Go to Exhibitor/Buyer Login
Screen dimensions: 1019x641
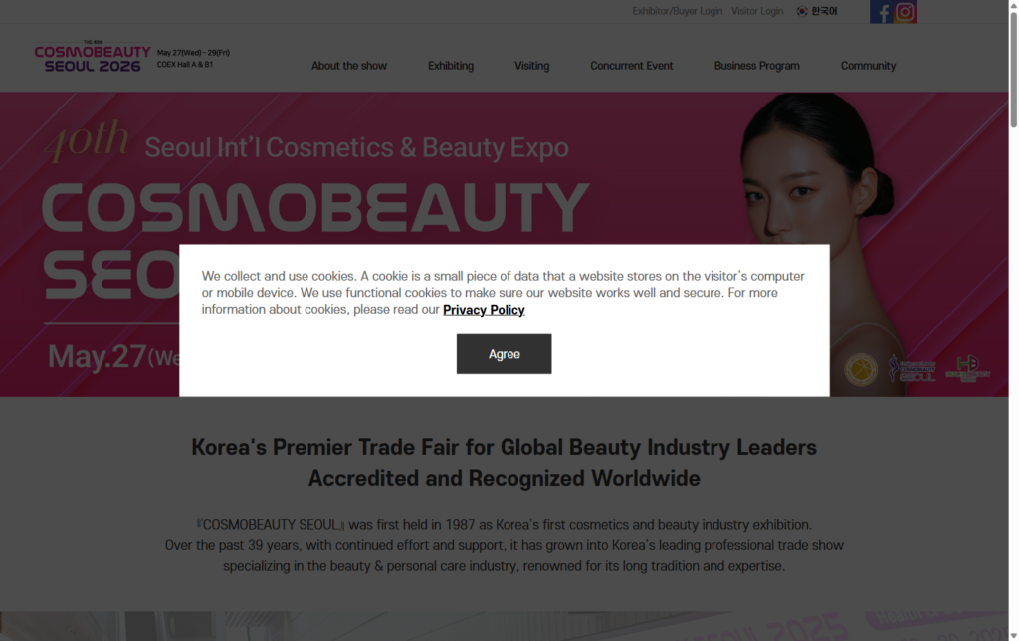677,12
